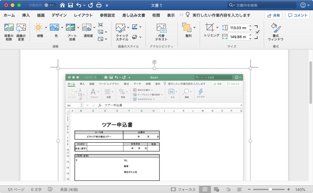Switch to Draft view in status bar

(x=240, y=189)
